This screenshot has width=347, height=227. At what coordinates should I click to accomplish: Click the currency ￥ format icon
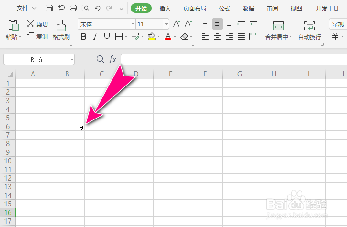[x=335, y=36]
